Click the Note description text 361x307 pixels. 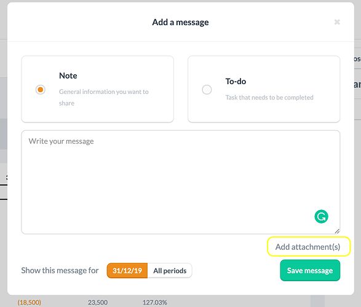pyautogui.click(x=103, y=98)
